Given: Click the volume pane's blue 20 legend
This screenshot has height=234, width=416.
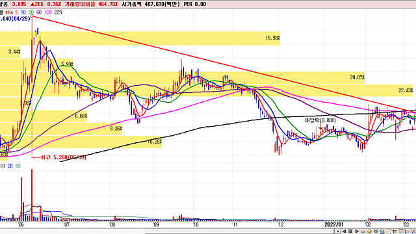Looking at the screenshot, I should coord(10,166).
